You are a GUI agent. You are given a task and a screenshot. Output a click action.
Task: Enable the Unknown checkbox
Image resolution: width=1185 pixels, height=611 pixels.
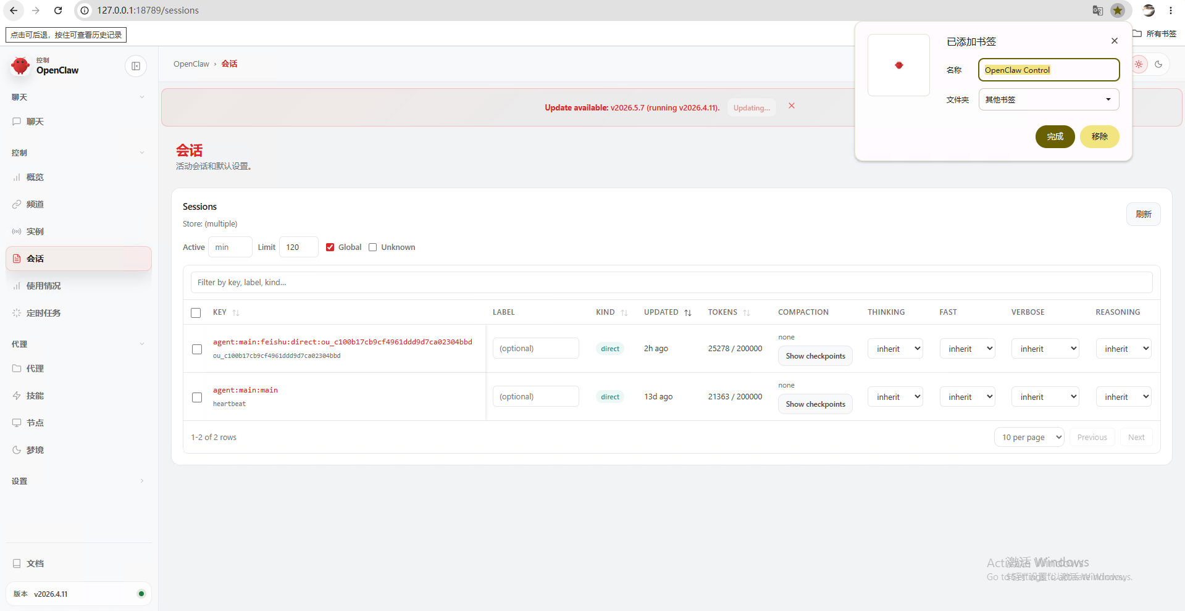point(373,247)
